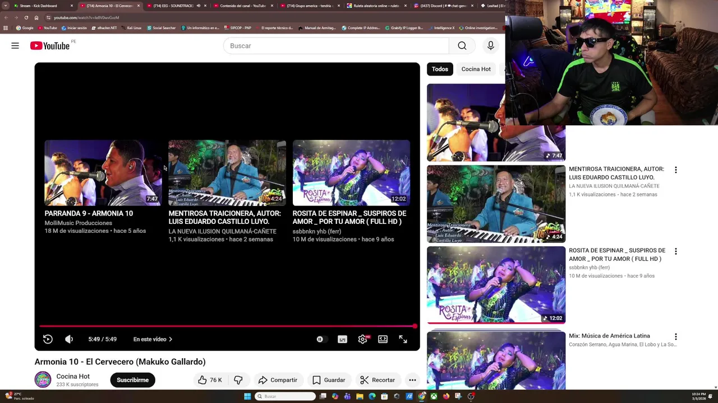
Task: Toggle subtitles with the captions button
Action: (342, 339)
